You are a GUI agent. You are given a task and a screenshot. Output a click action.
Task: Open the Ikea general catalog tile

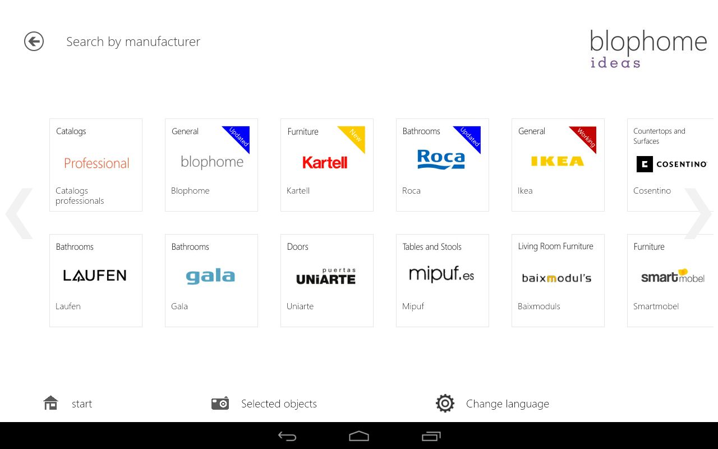[558, 165]
